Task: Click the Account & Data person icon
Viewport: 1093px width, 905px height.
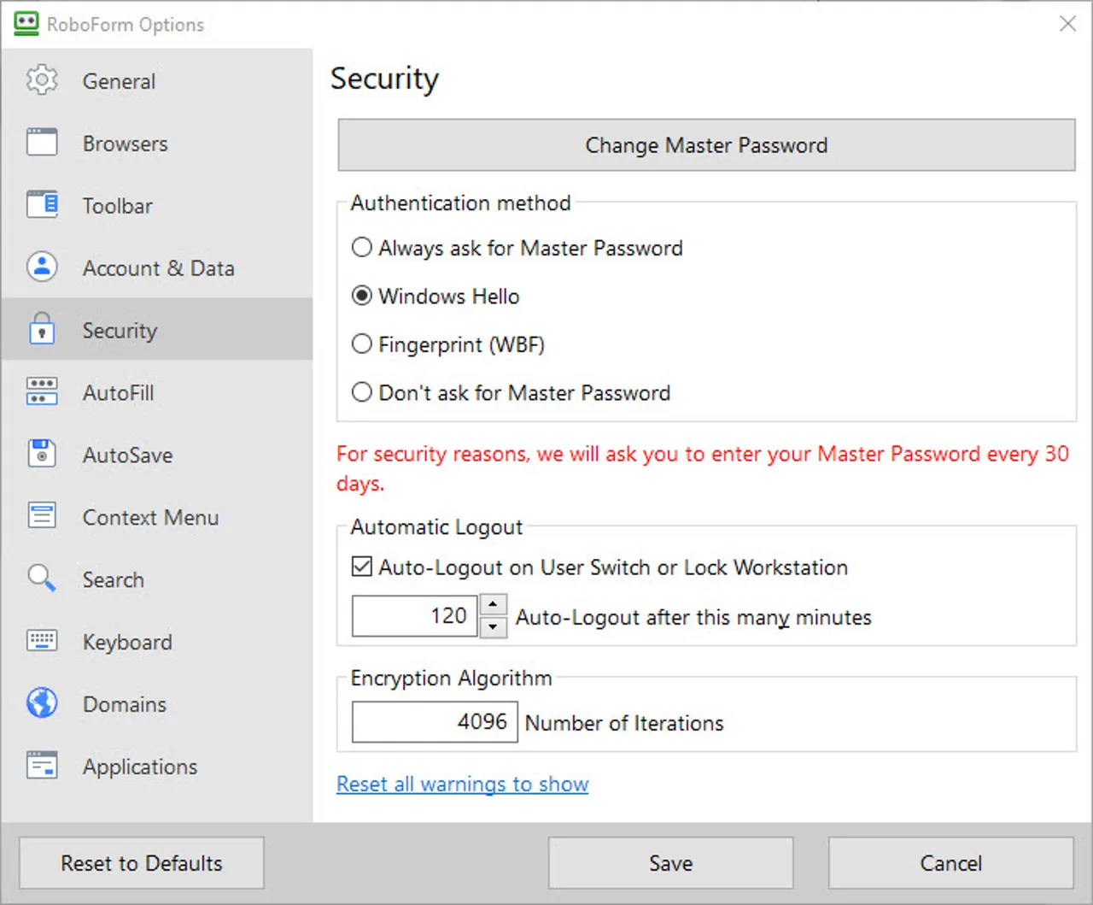Action: click(x=42, y=267)
